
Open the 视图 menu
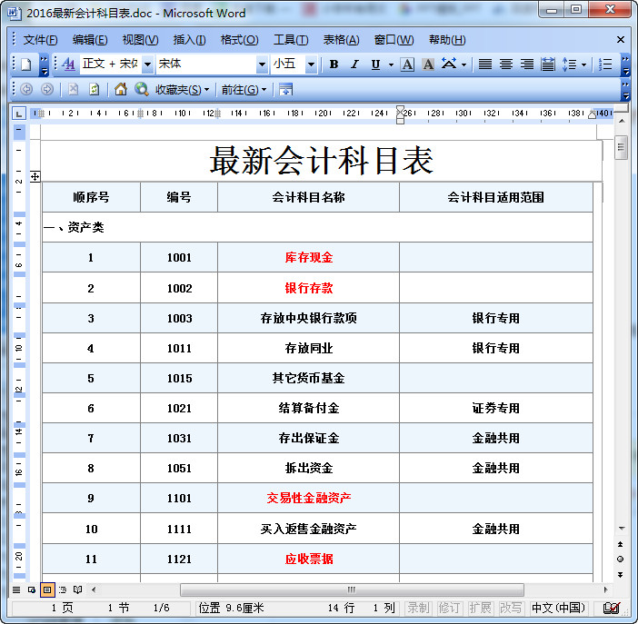click(x=140, y=40)
